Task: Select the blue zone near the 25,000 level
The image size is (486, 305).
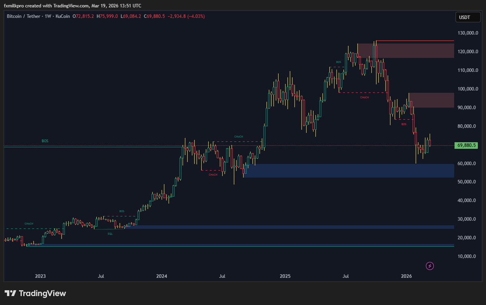Action: pyautogui.click(x=289, y=227)
